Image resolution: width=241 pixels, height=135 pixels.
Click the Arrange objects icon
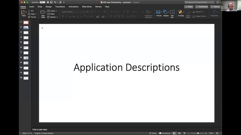(180, 12)
